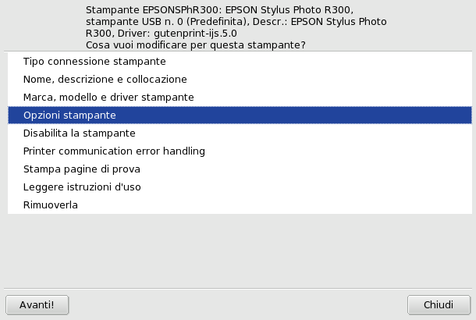Select Marca, modello e driver stampante
Screen dimensions: 476x320
(x=108, y=97)
